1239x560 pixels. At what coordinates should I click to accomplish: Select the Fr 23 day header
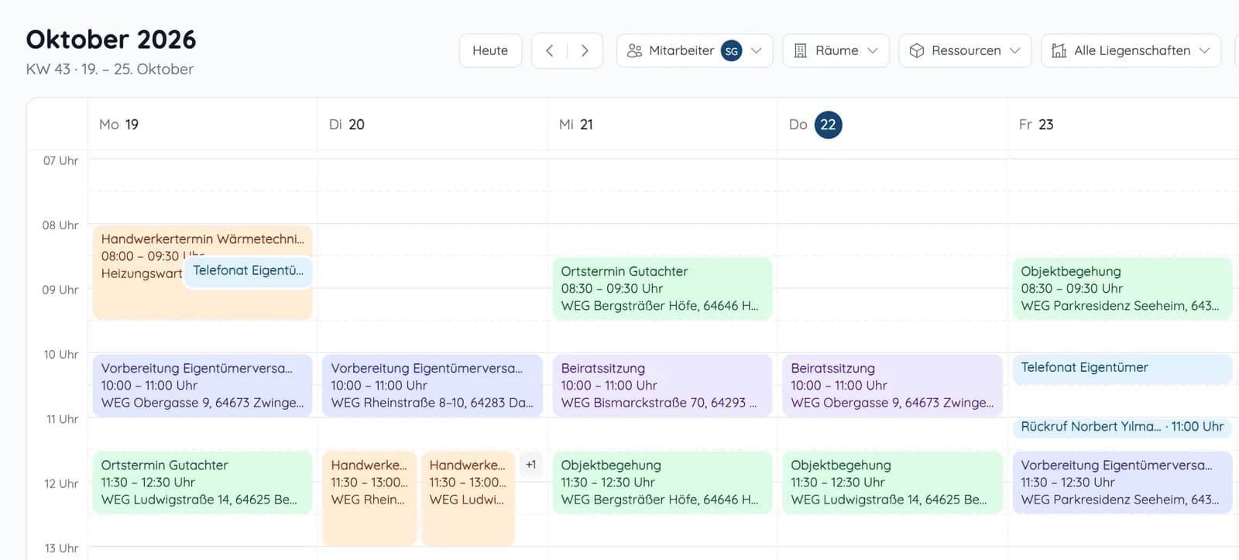coord(1036,125)
